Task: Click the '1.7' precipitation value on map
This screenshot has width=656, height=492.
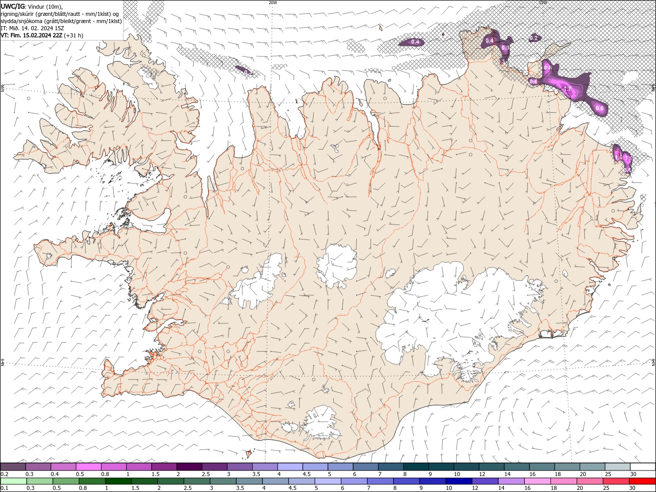Action: pyautogui.click(x=567, y=90)
